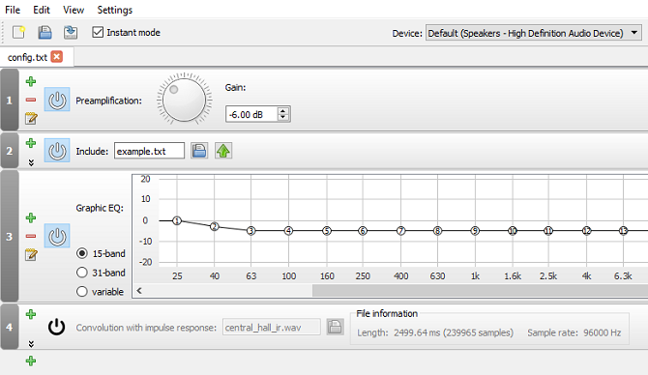Viewport: 648px width, 375px height.
Task: Add new filter at the bottom
Action: pyautogui.click(x=31, y=361)
